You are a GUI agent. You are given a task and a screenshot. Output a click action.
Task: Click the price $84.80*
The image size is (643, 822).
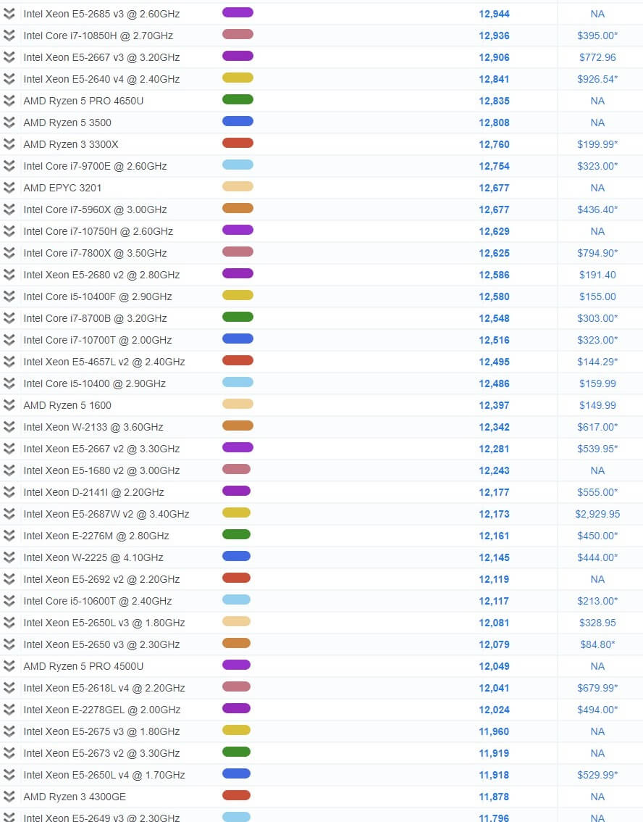(597, 645)
